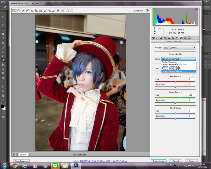The width and height of the screenshot is (211, 169).
Task: Select the Red Eye Removal tool
Action: pos(49,11)
